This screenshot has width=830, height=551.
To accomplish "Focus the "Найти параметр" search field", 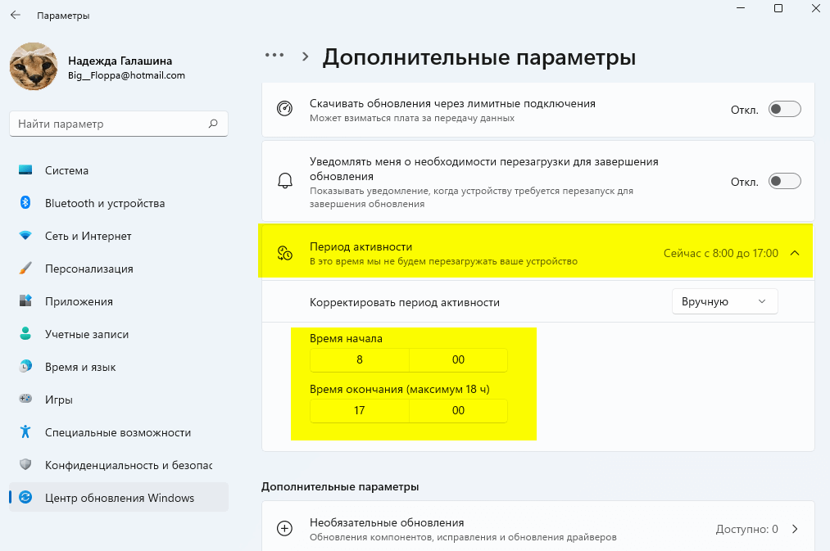I will pos(119,124).
